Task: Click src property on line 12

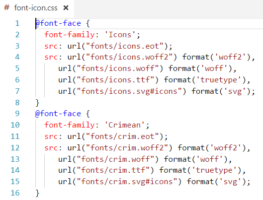Action: pyautogui.click(x=51, y=148)
